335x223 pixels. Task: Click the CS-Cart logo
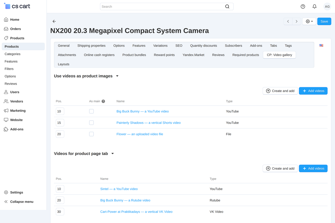tap(17, 6)
